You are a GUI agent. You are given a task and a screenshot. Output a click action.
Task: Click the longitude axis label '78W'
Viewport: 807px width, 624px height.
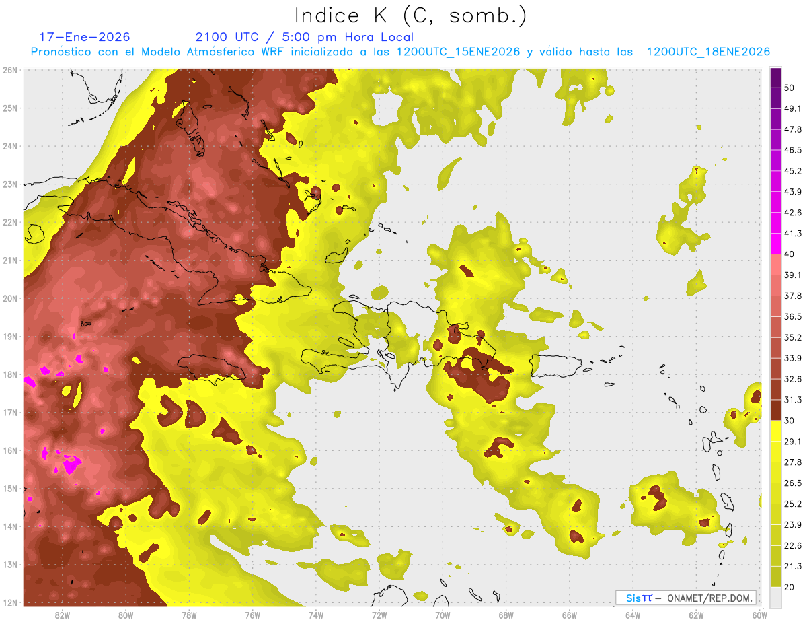pyautogui.click(x=189, y=615)
